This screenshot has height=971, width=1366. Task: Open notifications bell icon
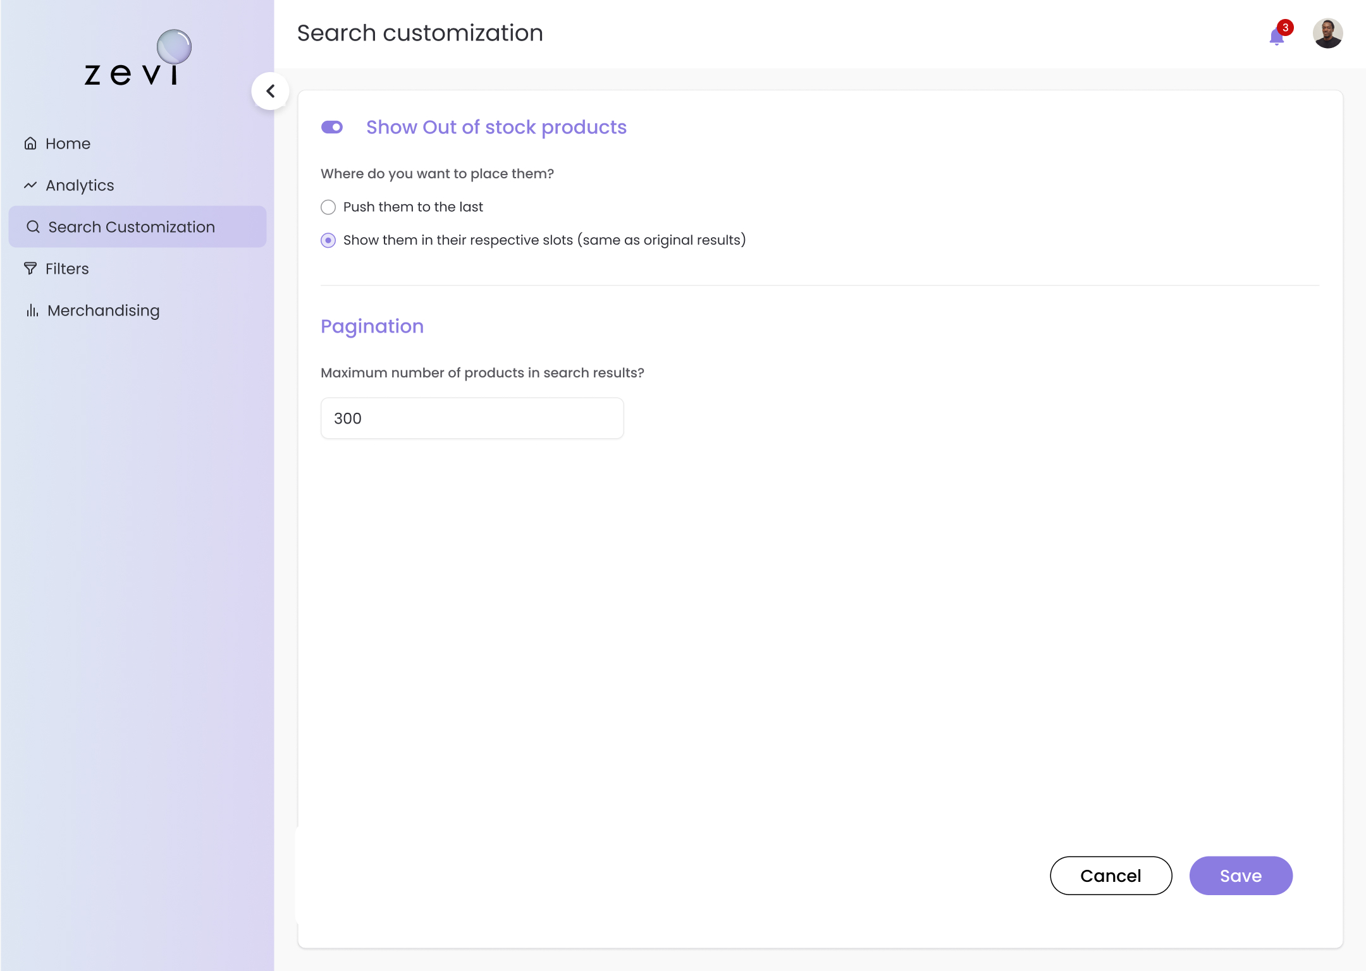1276,37
